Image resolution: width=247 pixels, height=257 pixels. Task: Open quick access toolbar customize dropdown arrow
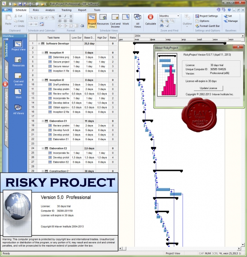click(47, 4)
